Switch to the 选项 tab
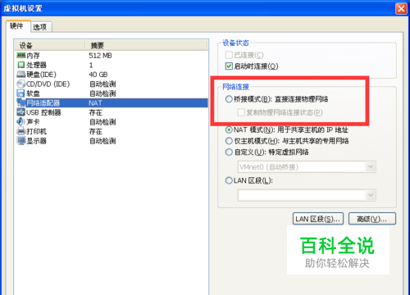The image size is (410, 295). coord(40,27)
